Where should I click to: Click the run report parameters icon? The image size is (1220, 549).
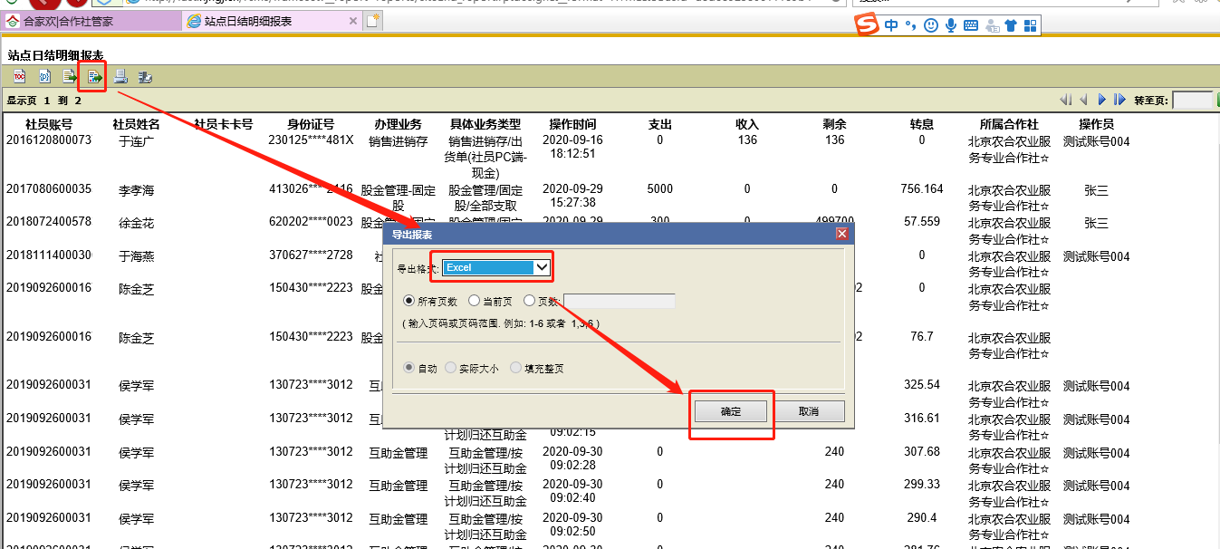(x=43, y=76)
